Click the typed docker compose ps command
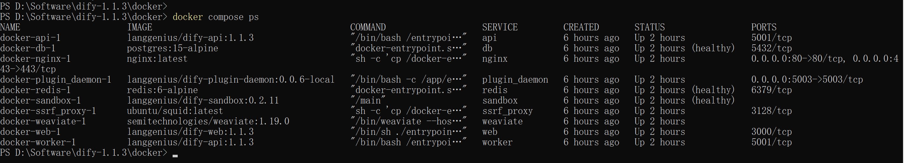 click(x=215, y=17)
